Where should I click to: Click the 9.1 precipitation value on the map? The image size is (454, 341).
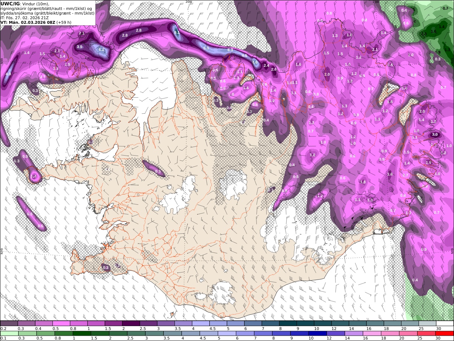177,32
